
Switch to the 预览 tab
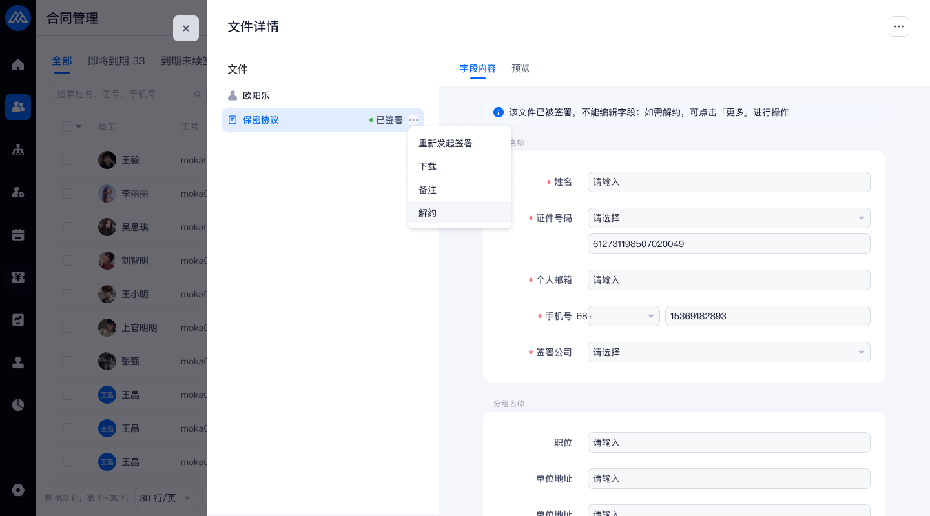(520, 68)
